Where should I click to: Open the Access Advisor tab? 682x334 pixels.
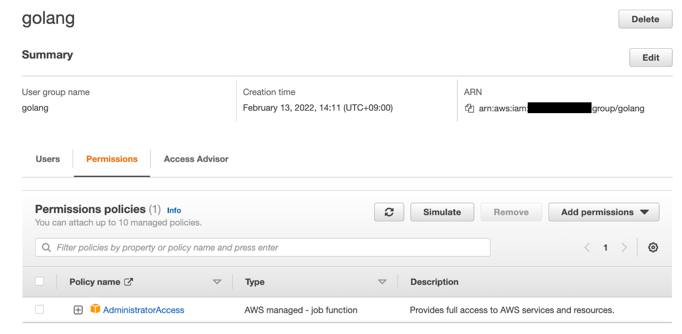point(196,159)
